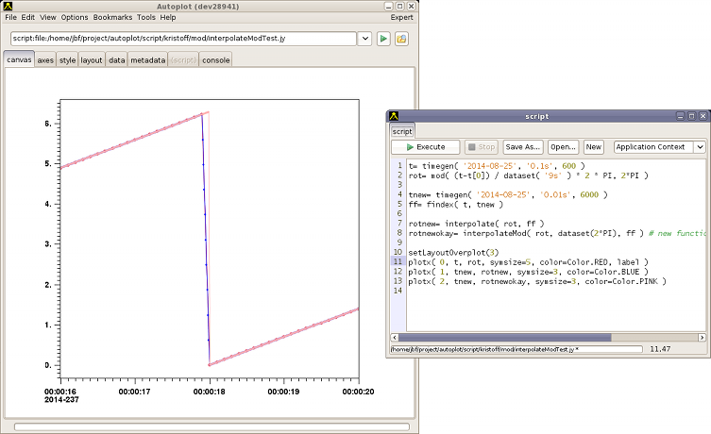Open the Tools menu
Viewport: 711px width, 434px height.
[145, 17]
